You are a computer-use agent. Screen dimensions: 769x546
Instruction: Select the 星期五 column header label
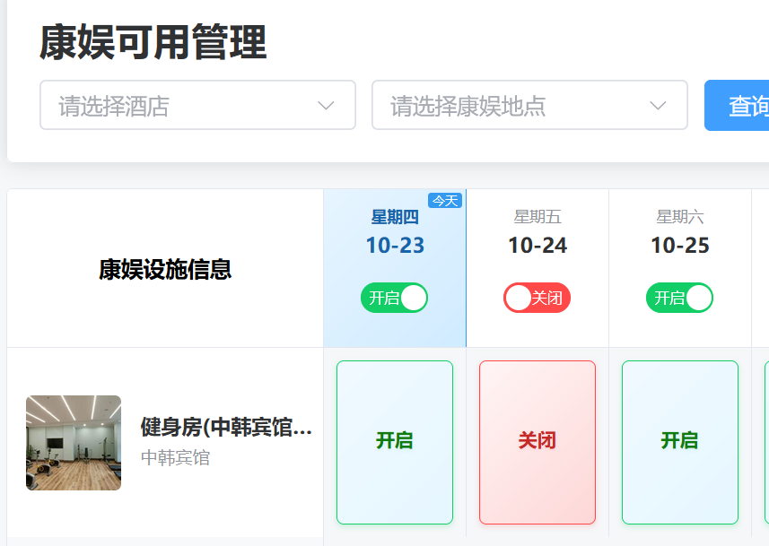[x=537, y=217]
